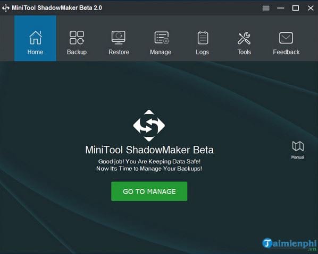Open the Home tab

pos(35,38)
